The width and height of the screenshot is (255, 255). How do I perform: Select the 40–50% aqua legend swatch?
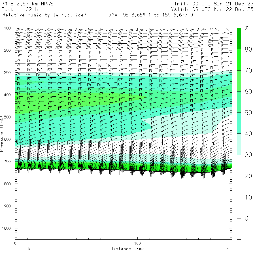point(239,123)
